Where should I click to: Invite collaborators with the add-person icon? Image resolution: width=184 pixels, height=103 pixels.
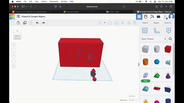coord(165,17)
